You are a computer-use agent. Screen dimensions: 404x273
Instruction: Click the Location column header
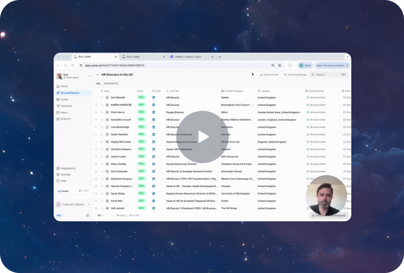tap(264, 91)
